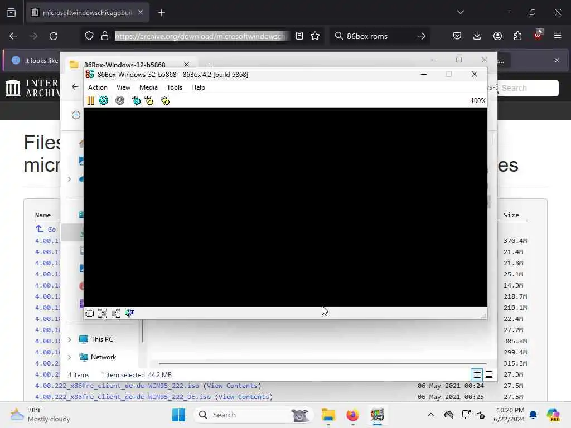Open the 4.00.222_x86fre_client_de-de-WIN95_222.iso link
This screenshot has width=571, height=428.
click(x=117, y=386)
